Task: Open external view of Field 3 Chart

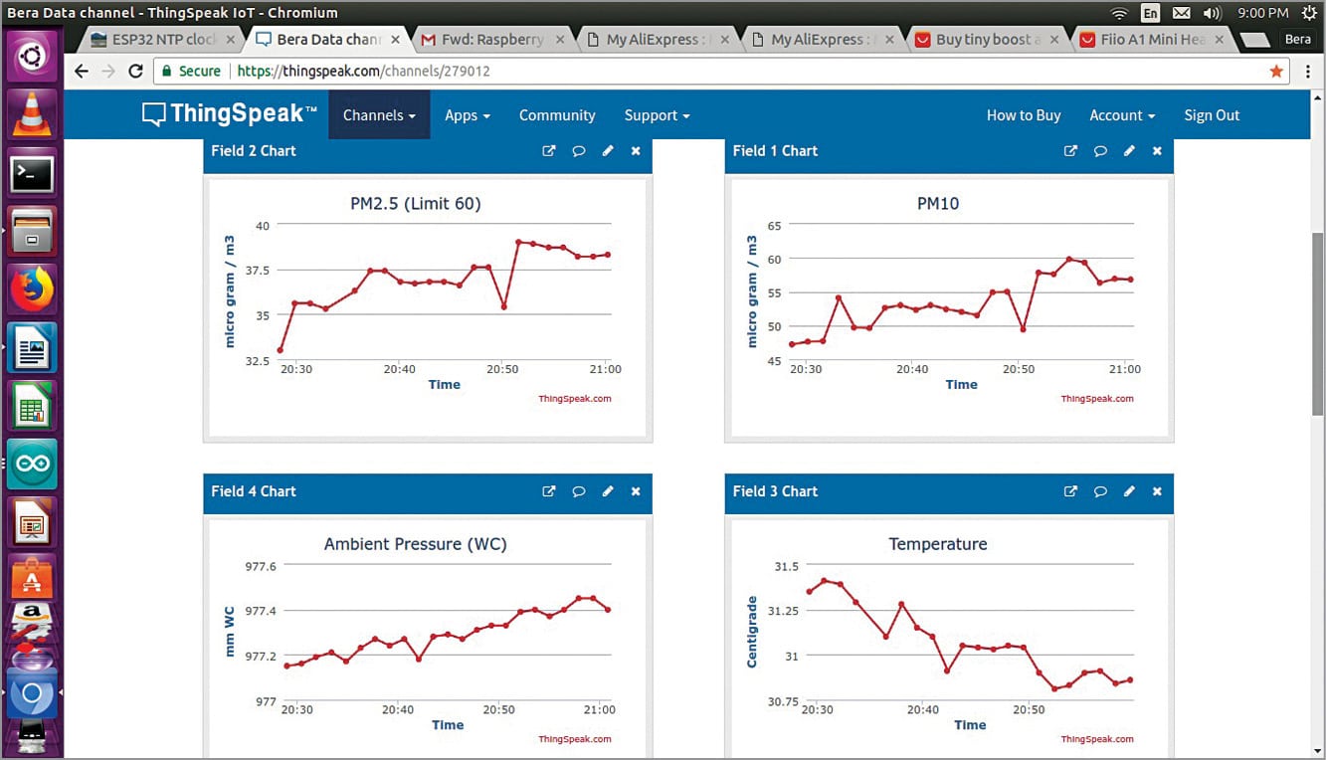Action: pos(1070,491)
